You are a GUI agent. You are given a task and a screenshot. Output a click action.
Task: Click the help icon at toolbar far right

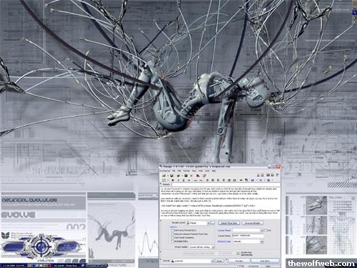277,175
